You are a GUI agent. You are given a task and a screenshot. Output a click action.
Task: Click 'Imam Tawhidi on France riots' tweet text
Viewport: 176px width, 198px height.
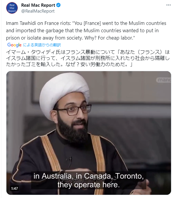[x=39, y=23]
